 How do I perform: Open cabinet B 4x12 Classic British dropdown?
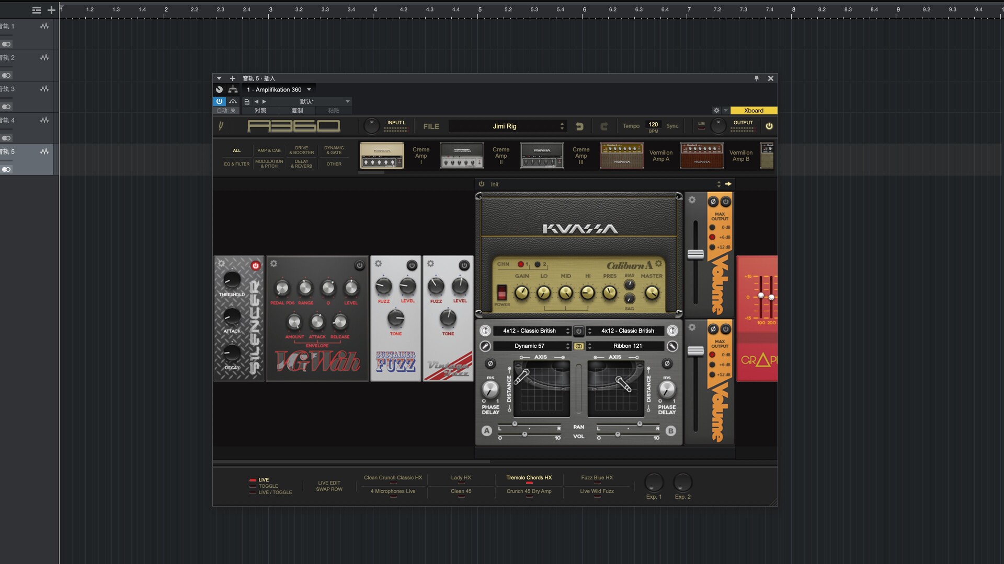click(625, 331)
